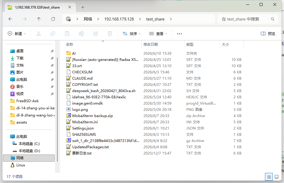Select the swh_1_dir gz archive icon
Image resolution: width=284 pixels, height=183 pixels.
pos(68,141)
